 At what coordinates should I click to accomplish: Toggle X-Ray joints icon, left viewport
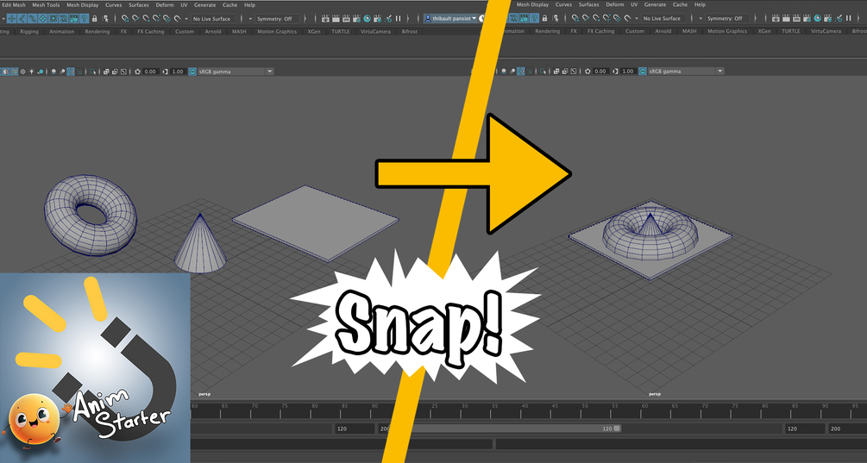click(x=123, y=72)
